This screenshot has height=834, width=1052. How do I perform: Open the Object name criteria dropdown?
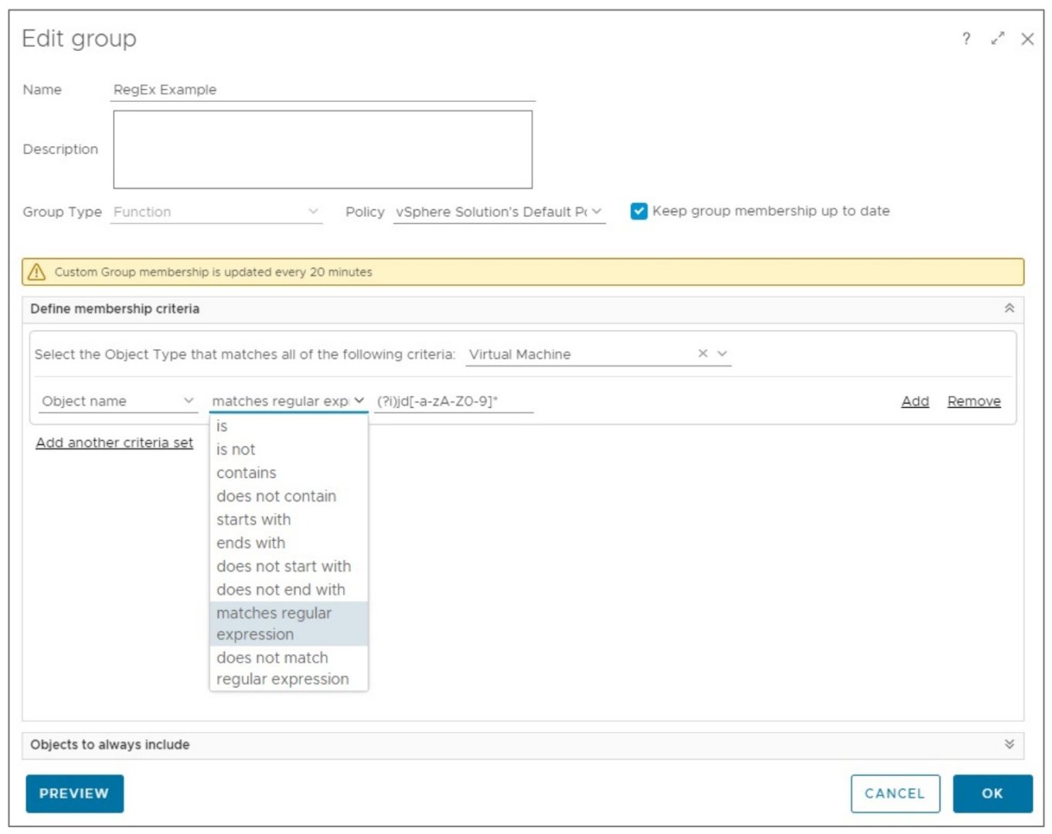click(188, 401)
